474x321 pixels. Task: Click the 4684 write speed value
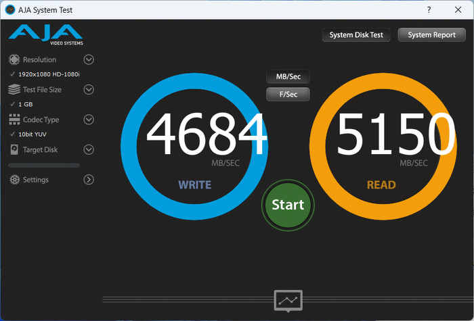[x=207, y=134]
